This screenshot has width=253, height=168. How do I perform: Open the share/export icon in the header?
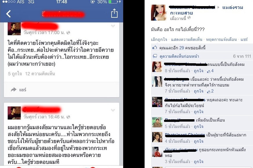point(114,13)
